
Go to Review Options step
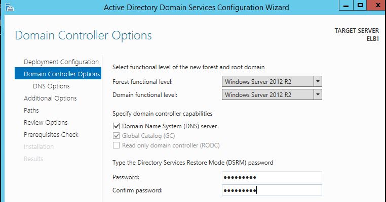pyautogui.click(x=46, y=123)
